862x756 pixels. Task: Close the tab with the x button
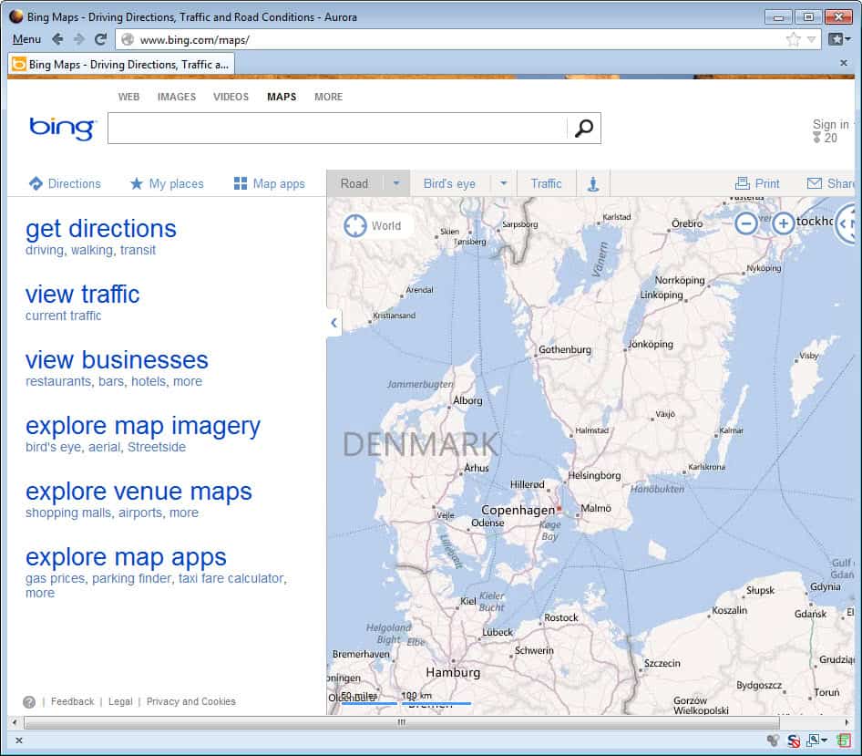(x=843, y=63)
